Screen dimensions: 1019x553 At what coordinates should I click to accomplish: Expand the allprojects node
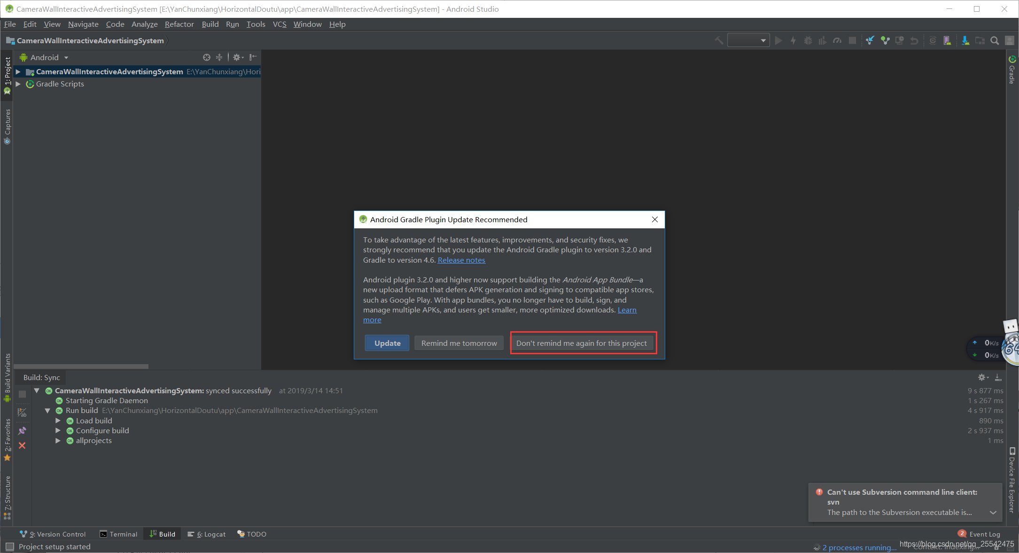58,440
